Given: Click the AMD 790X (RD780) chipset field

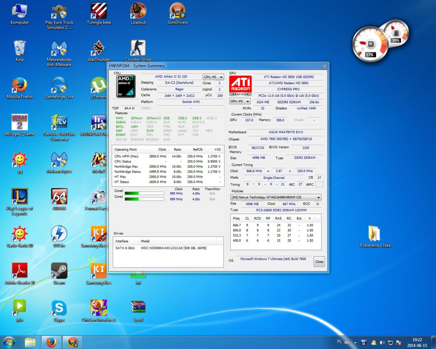Looking at the screenshot, I should click(x=286, y=139).
